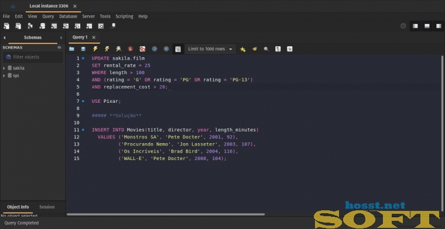
Task: Click right arrow beside Schemas tab
Action: [x=61, y=37]
